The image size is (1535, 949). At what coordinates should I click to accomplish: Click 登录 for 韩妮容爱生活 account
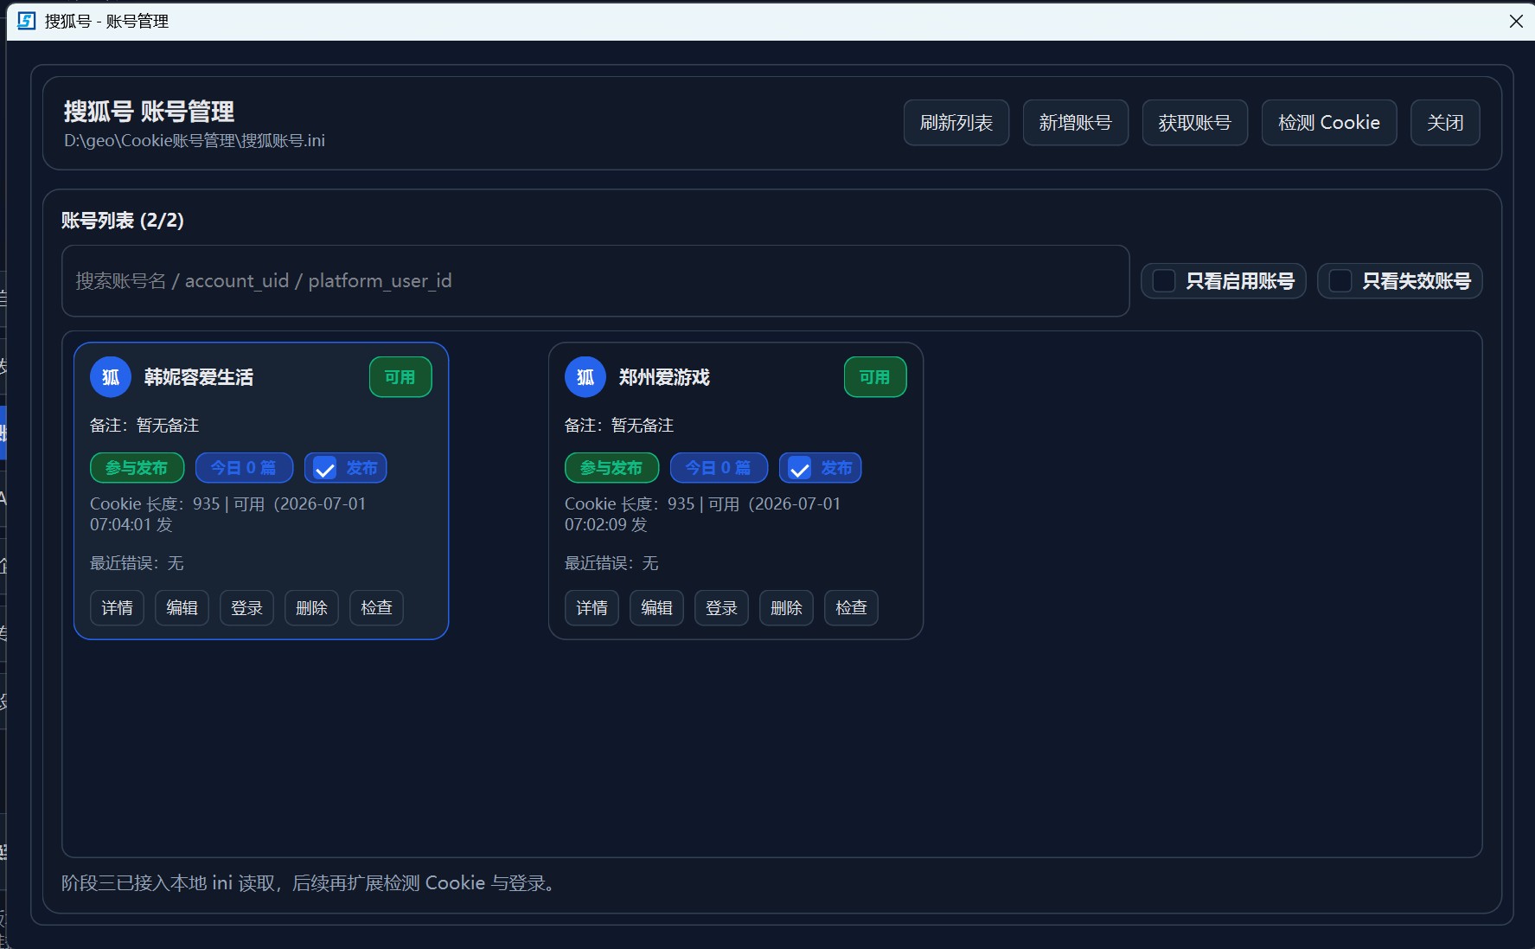point(246,608)
